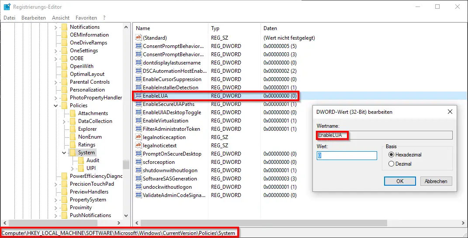Screen dimensions: 468x238
Task: Click the folder icon of the System key
Action: [x=73, y=153]
